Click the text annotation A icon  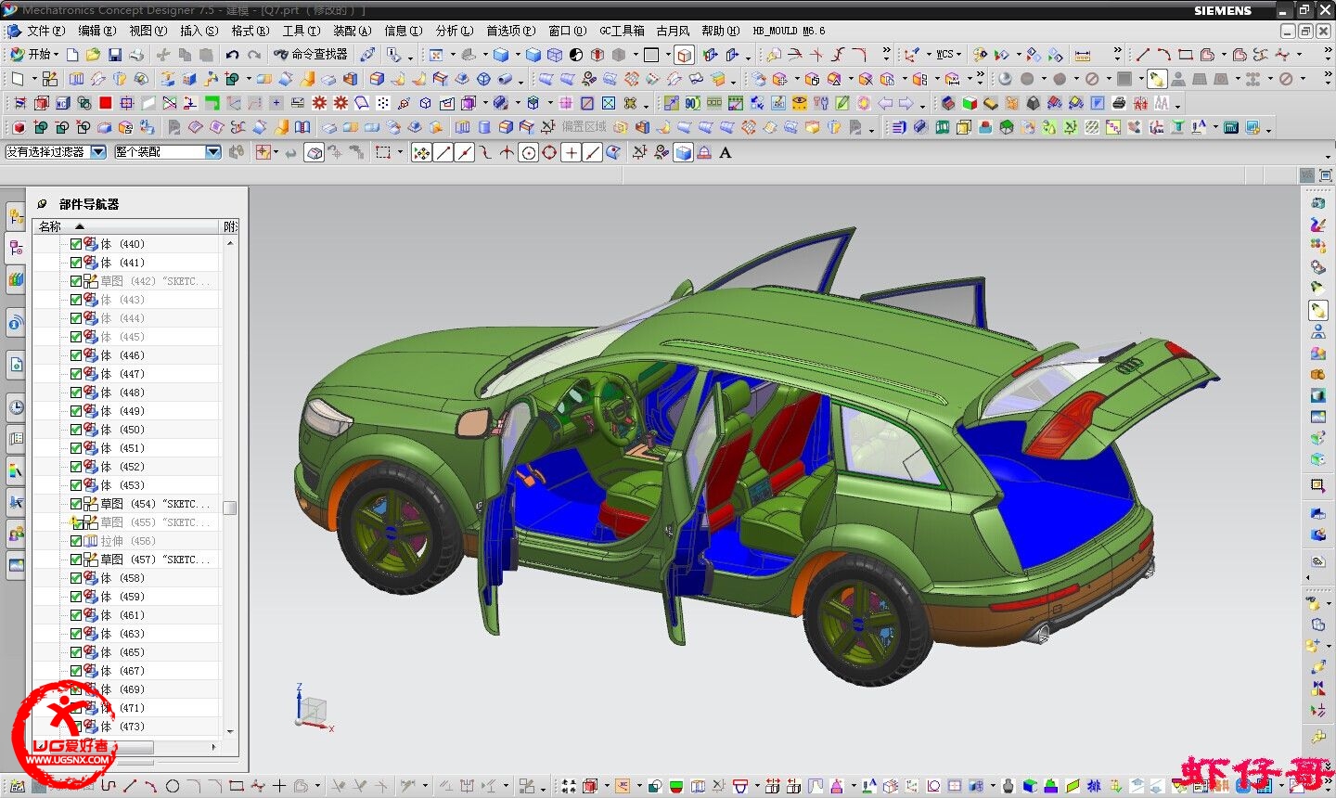click(726, 152)
